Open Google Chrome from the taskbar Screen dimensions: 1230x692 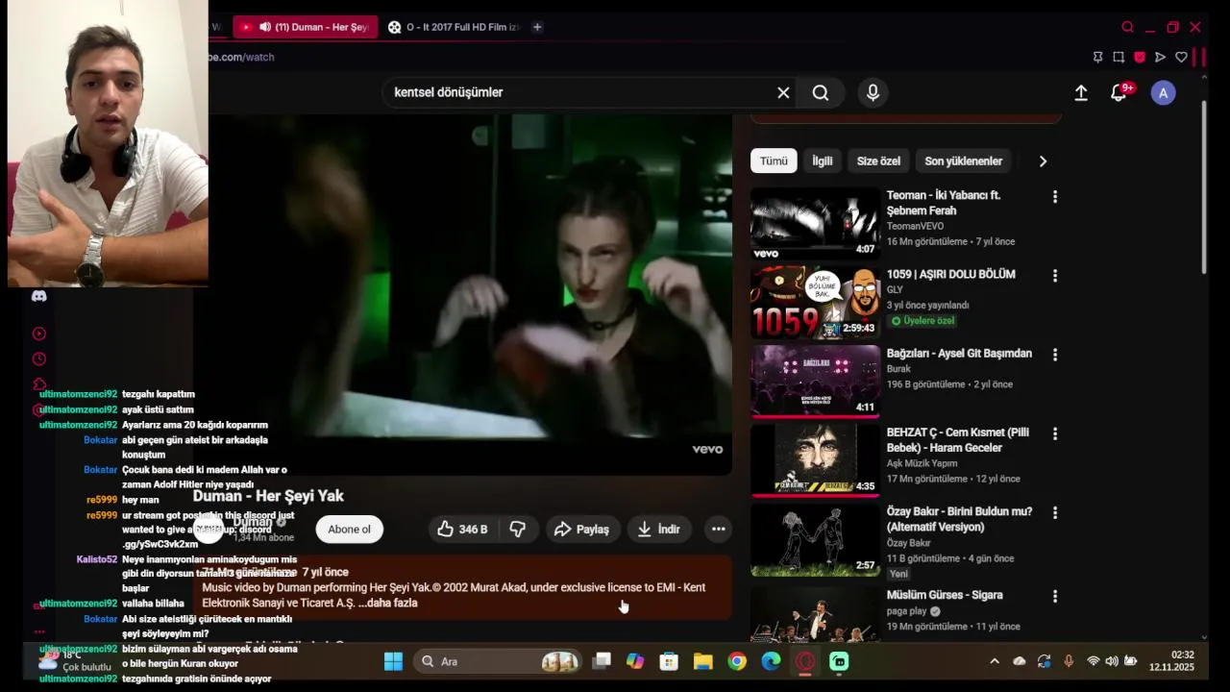[737, 661]
